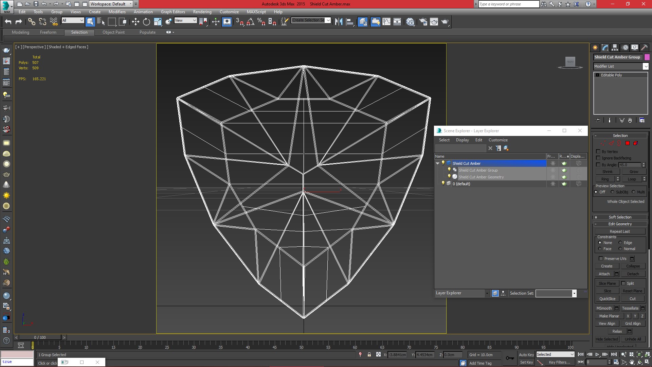Click the Attach button
Viewport: 652px width, 367px height.
(x=604, y=274)
